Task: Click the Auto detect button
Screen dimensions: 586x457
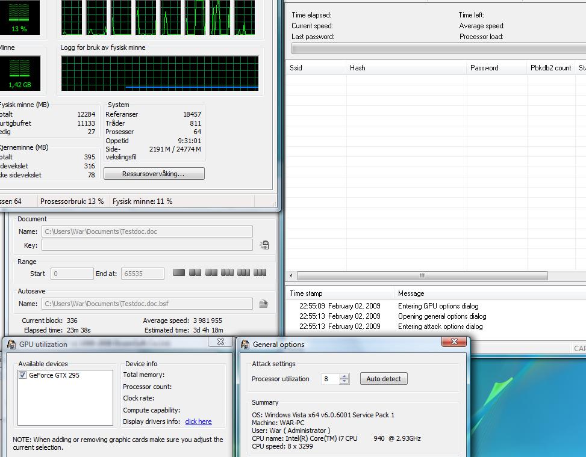Action: point(384,379)
